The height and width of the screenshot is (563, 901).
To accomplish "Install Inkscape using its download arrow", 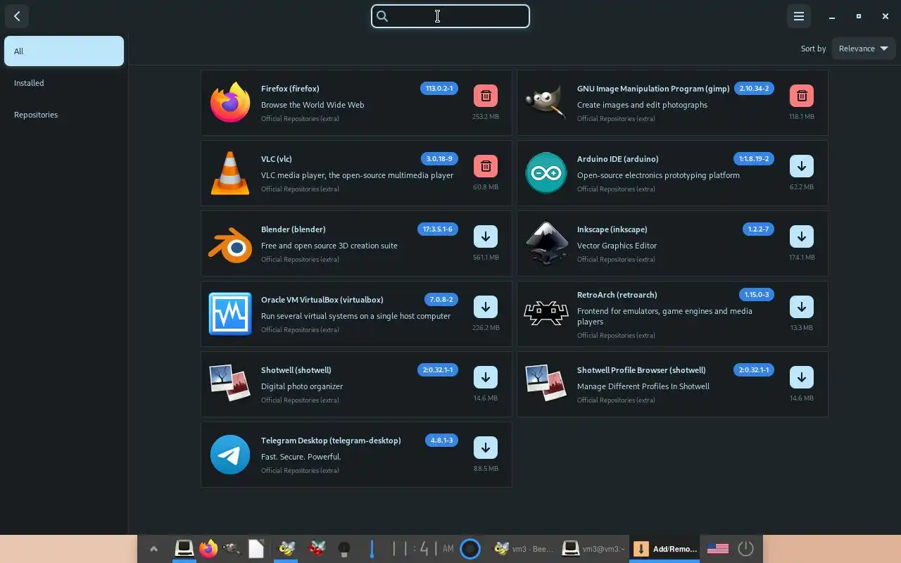I will click(x=801, y=236).
